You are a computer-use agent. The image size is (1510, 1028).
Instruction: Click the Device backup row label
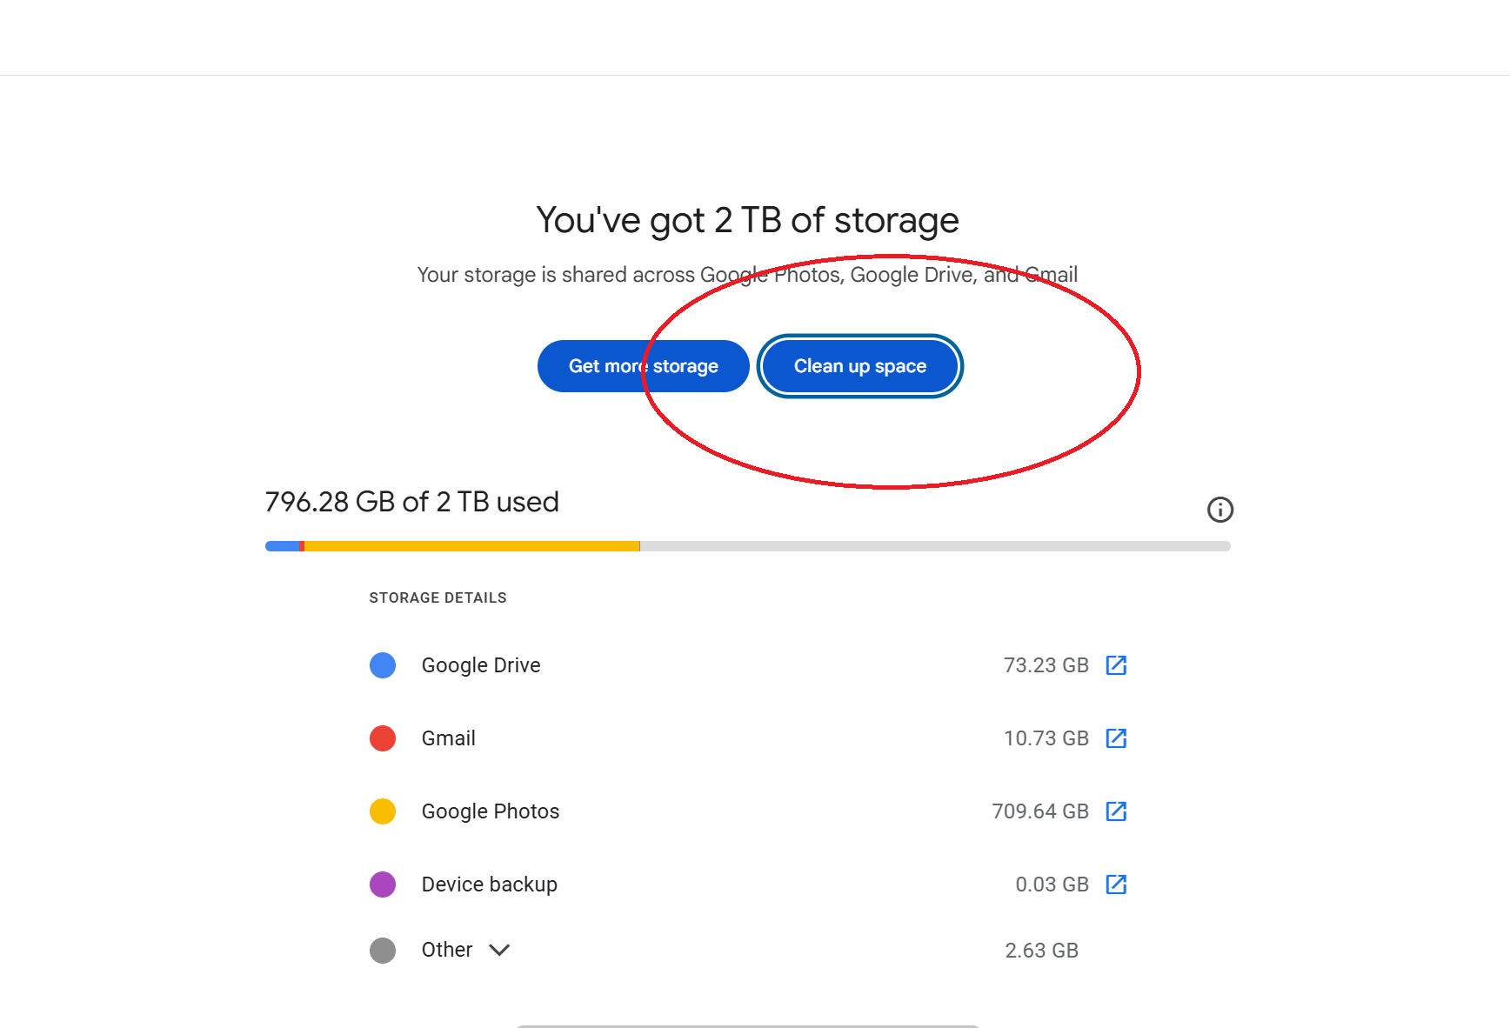pyautogui.click(x=490, y=884)
